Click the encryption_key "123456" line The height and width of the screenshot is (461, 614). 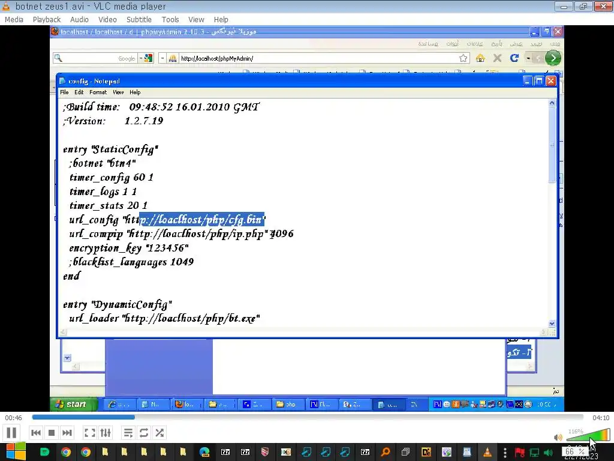click(129, 248)
